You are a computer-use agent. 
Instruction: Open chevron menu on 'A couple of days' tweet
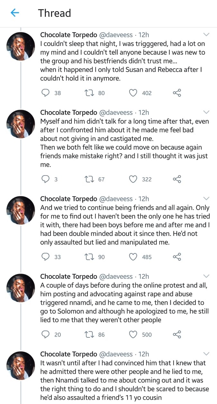click(x=206, y=276)
